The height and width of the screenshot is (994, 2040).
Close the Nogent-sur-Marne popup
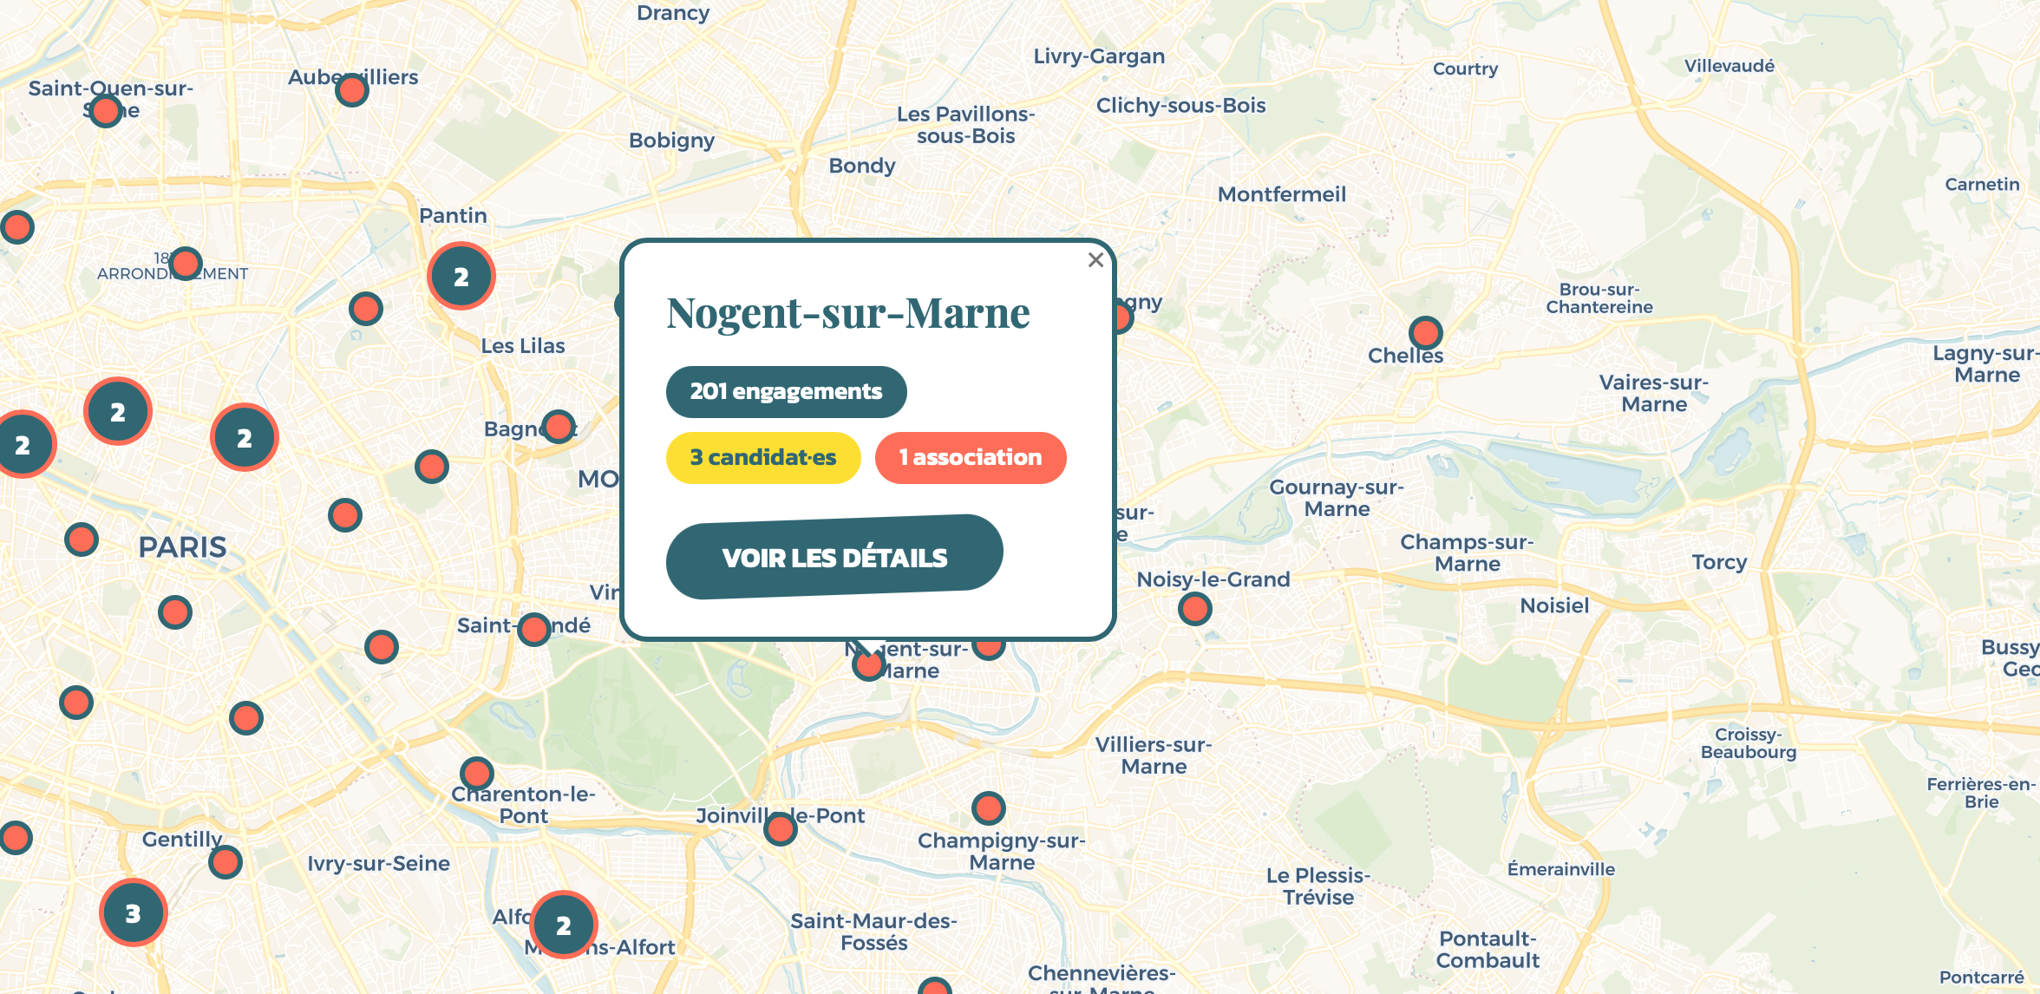[1095, 260]
